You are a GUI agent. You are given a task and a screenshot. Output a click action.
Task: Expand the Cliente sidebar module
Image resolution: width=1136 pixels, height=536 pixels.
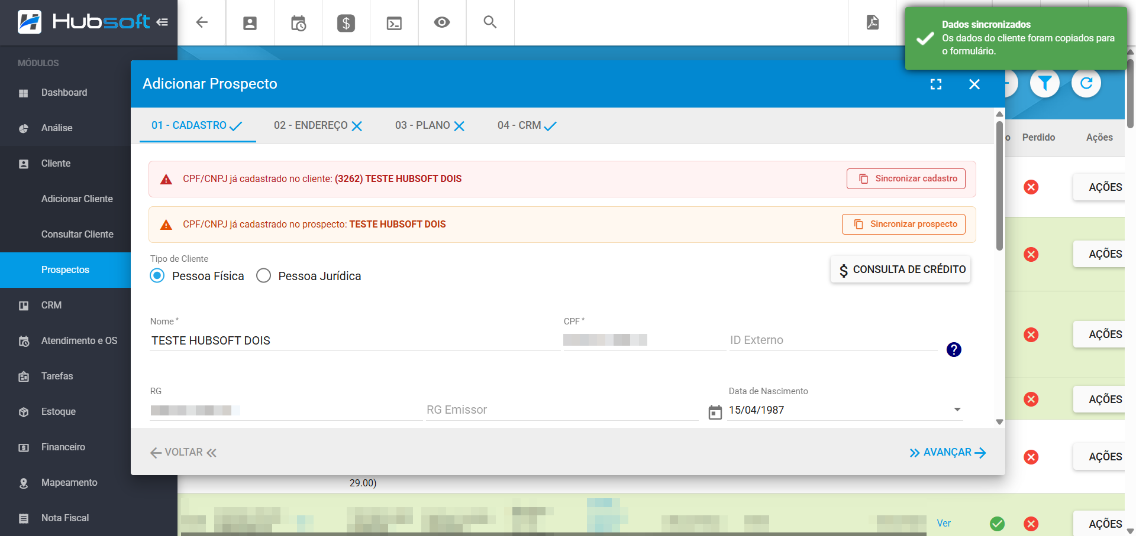pyautogui.click(x=56, y=164)
